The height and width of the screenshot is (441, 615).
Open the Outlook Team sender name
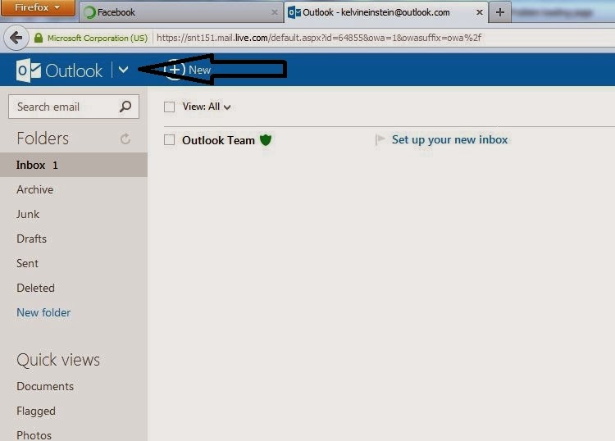click(218, 140)
